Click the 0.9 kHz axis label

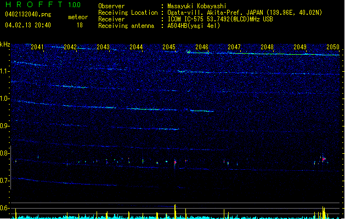coord(5,126)
